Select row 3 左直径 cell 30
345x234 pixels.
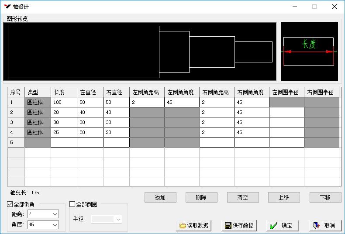coord(90,122)
